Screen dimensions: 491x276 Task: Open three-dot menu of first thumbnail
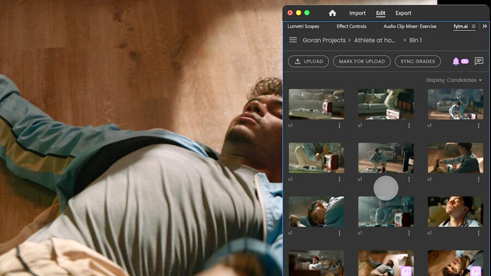tap(339, 125)
